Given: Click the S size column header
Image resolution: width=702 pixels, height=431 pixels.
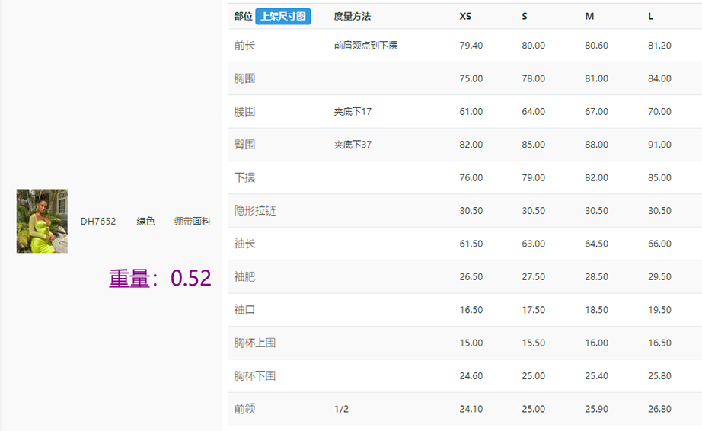Looking at the screenshot, I should coord(525,17).
